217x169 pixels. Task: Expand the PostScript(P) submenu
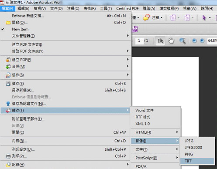click(155, 158)
